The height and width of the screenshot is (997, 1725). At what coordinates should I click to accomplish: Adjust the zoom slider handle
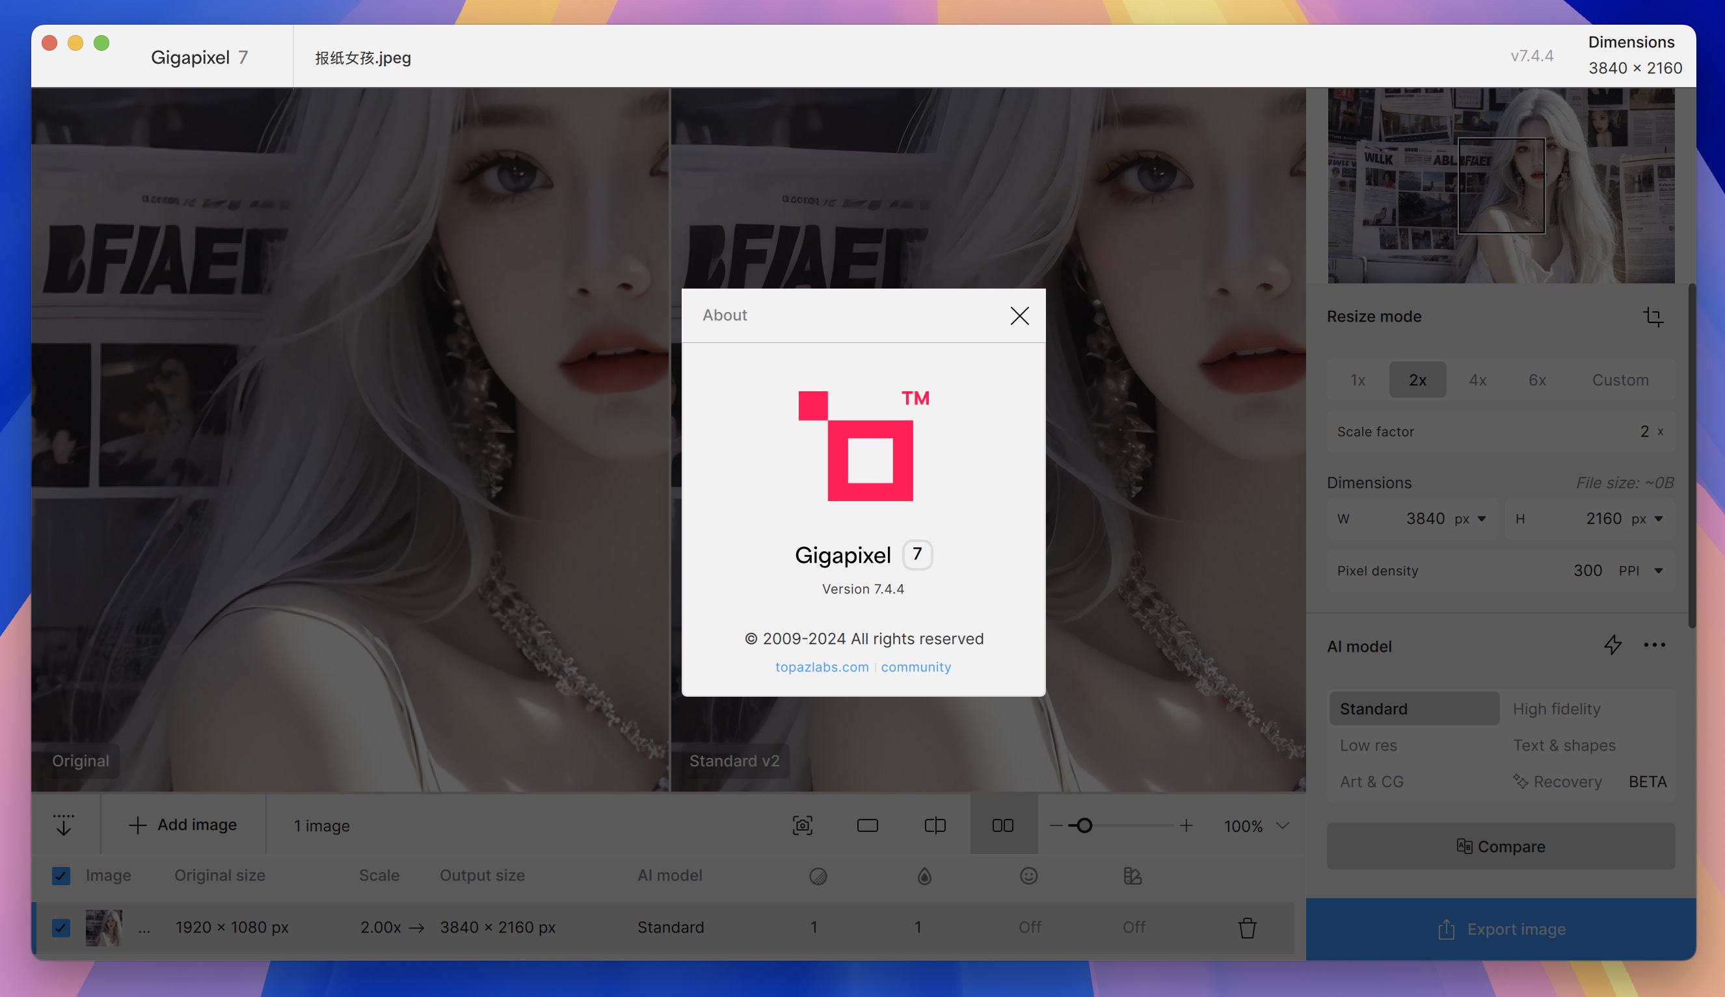tap(1084, 825)
